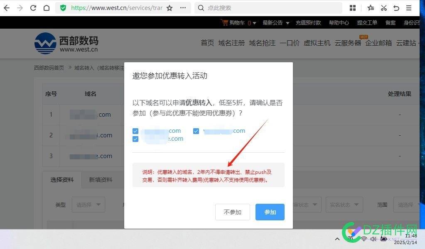Open the Wi-Fi network tray icon
Image resolution: width=425 pixels, height=249 pixels.
pos(364,239)
